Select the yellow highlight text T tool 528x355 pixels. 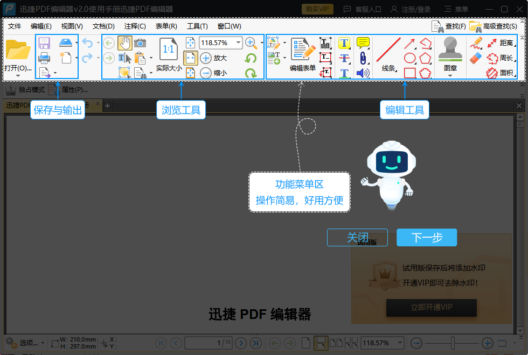[344, 43]
